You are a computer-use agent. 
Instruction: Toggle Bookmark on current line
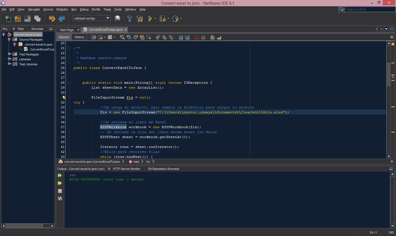point(171,37)
